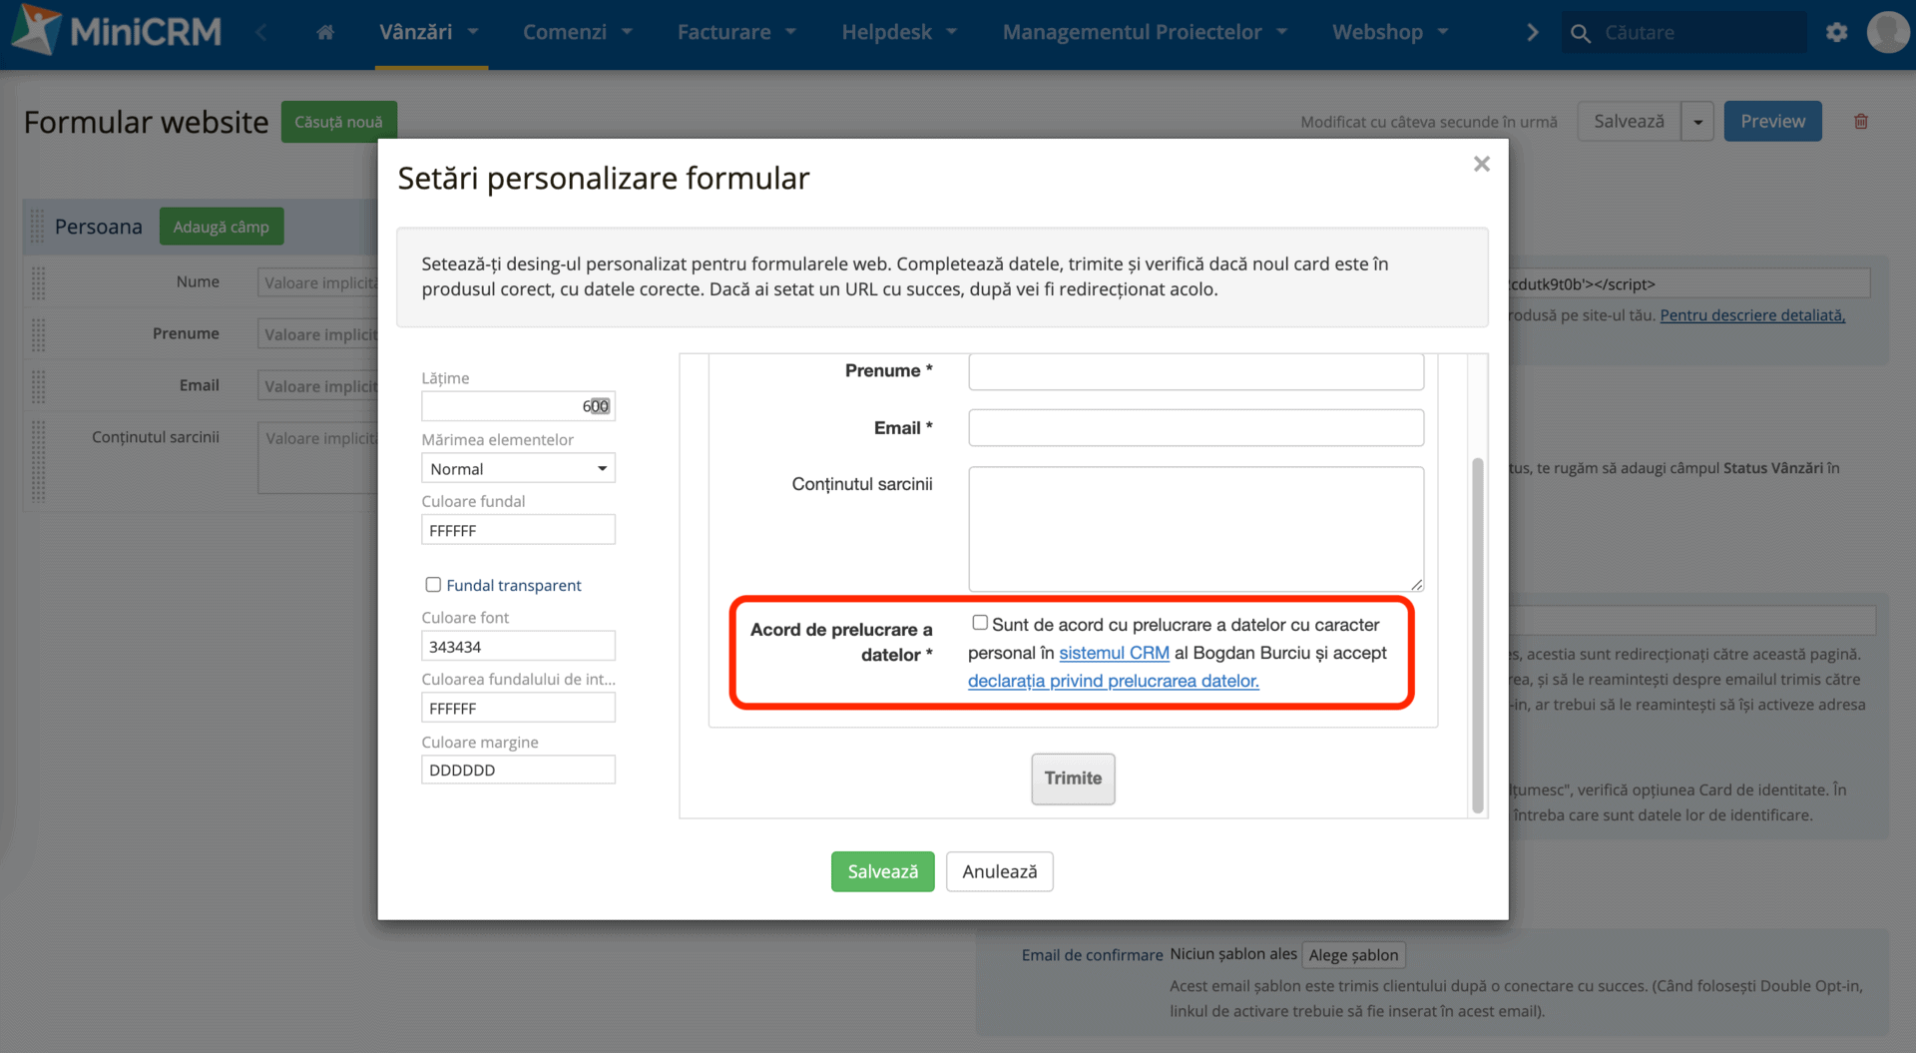Enable the Fundal transparent checkbox
The height and width of the screenshot is (1053, 1916).
[x=432, y=584]
